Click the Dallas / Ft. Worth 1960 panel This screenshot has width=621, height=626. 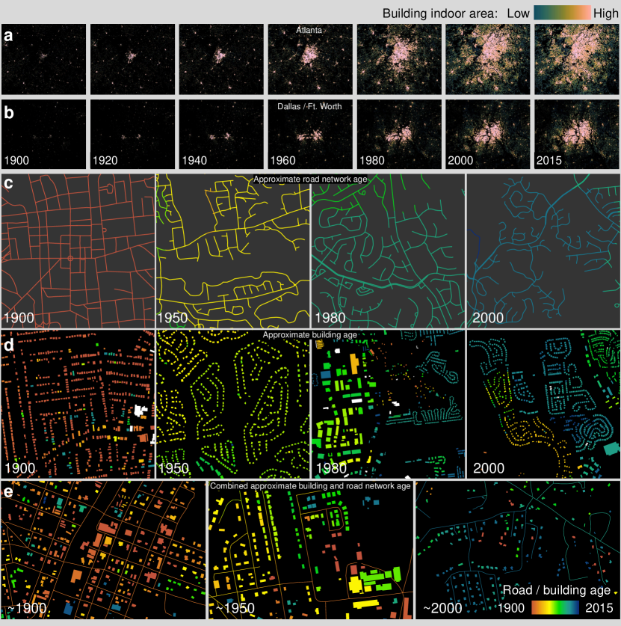pyautogui.click(x=310, y=134)
